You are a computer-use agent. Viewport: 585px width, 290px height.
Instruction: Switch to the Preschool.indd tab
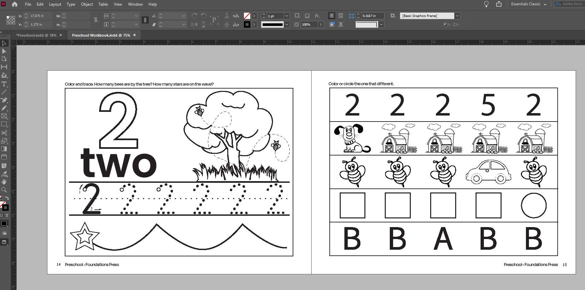36,35
